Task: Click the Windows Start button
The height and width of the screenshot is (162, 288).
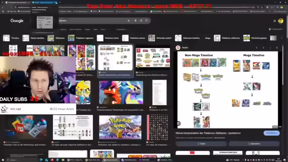Action: (3, 160)
